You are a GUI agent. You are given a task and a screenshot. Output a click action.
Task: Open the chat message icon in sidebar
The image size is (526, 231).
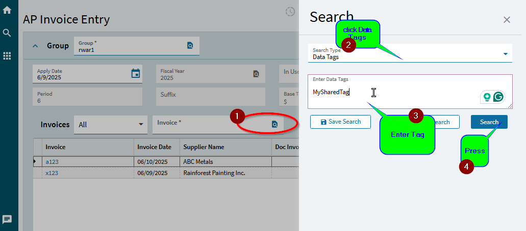pos(7,220)
